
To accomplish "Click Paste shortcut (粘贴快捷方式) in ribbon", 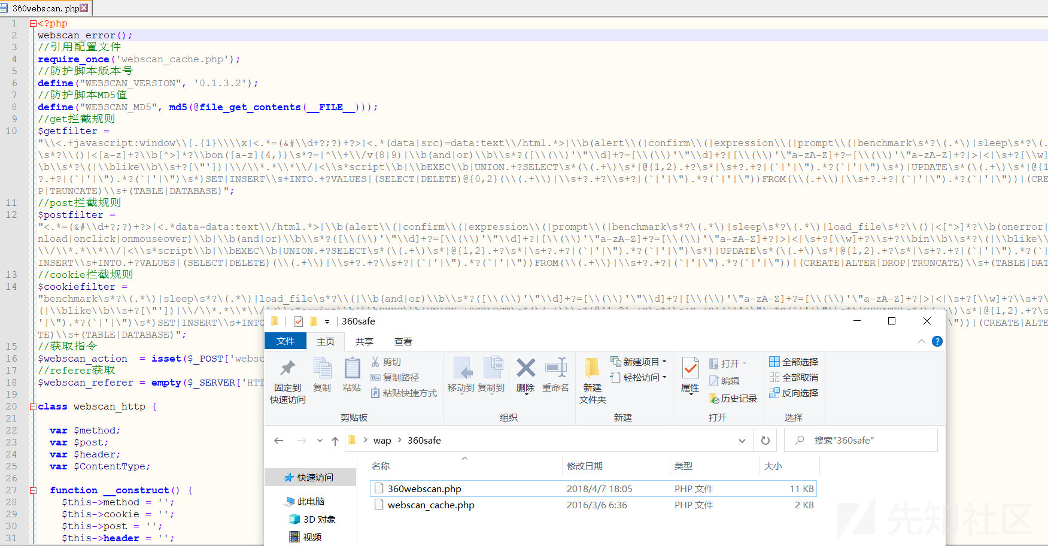I will tap(403, 393).
